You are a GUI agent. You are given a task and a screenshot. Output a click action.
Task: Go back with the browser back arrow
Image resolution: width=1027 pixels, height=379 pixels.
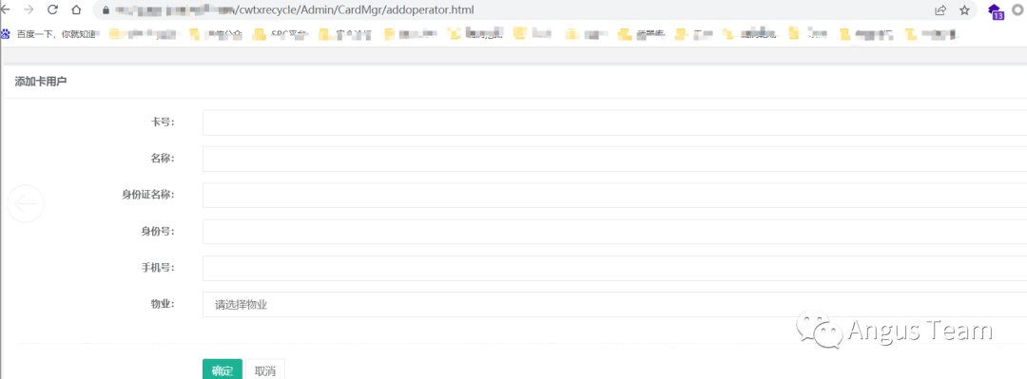tap(6, 9)
